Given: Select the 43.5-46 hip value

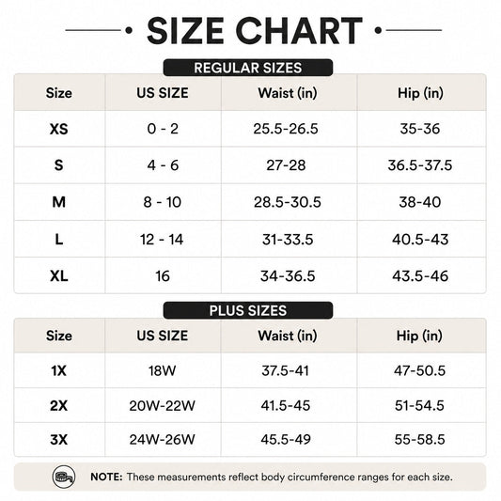Looking at the screenshot, I should pyautogui.click(x=420, y=275).
